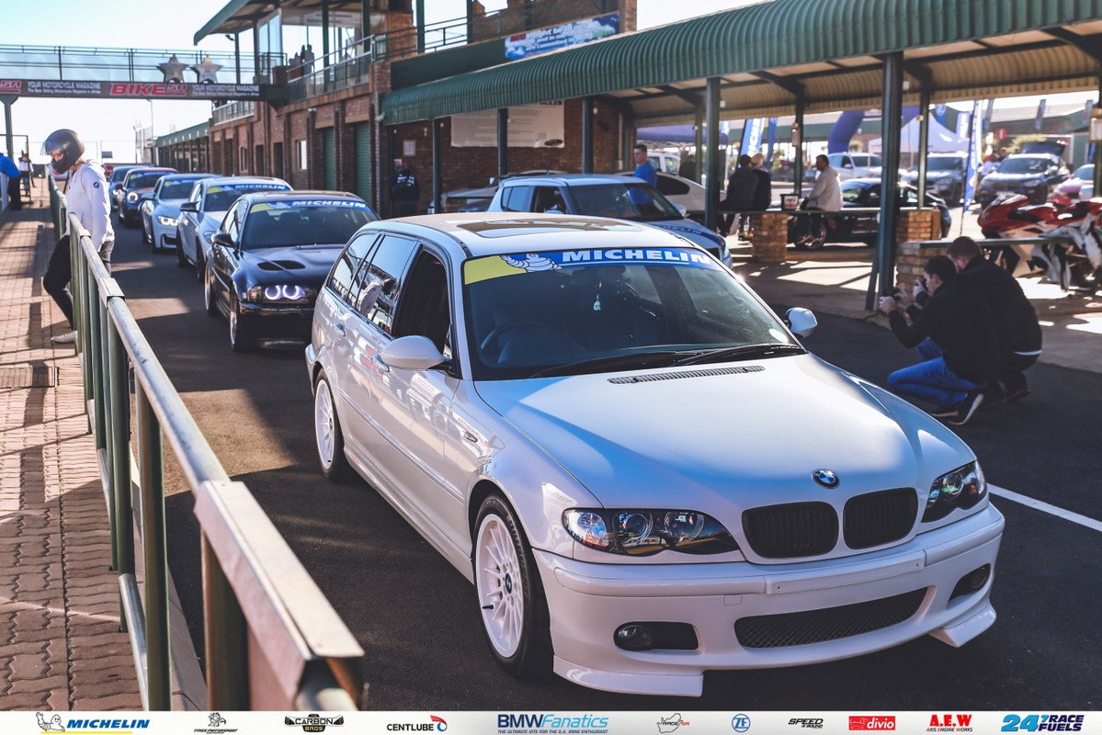Click the BMWFanatics logo in the sponsor strip
This screenshot has height=735, width=1102.
click(552, 723)
